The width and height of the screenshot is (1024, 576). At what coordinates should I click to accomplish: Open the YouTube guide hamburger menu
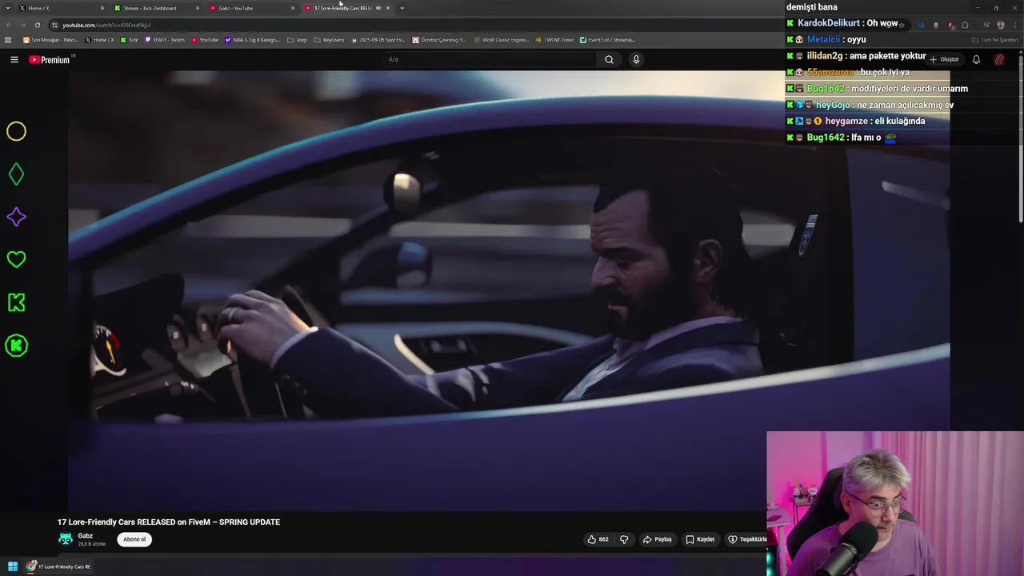pyautogui.click(x=14, y=59)
